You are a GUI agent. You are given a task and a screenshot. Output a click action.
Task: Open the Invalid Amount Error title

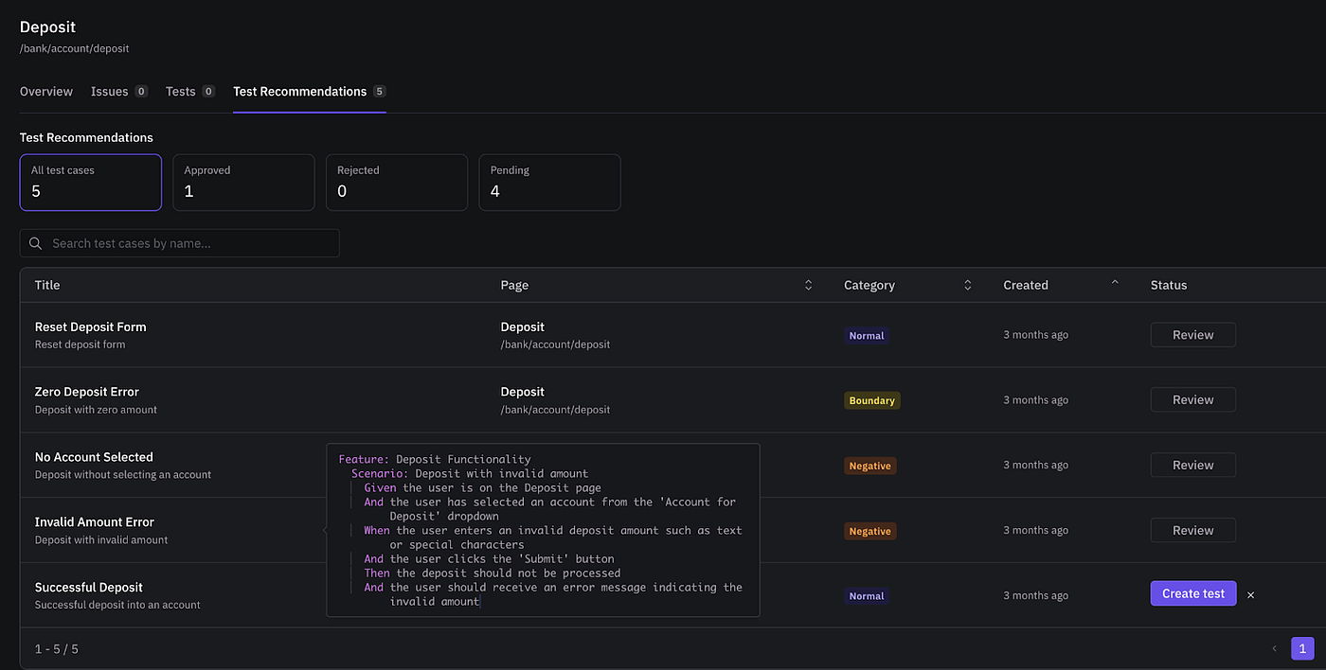pos(95,522)
